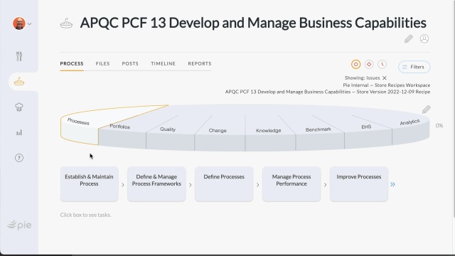
Task: Click chevron after Establish & Maintain Process
Action: [123, 185]
